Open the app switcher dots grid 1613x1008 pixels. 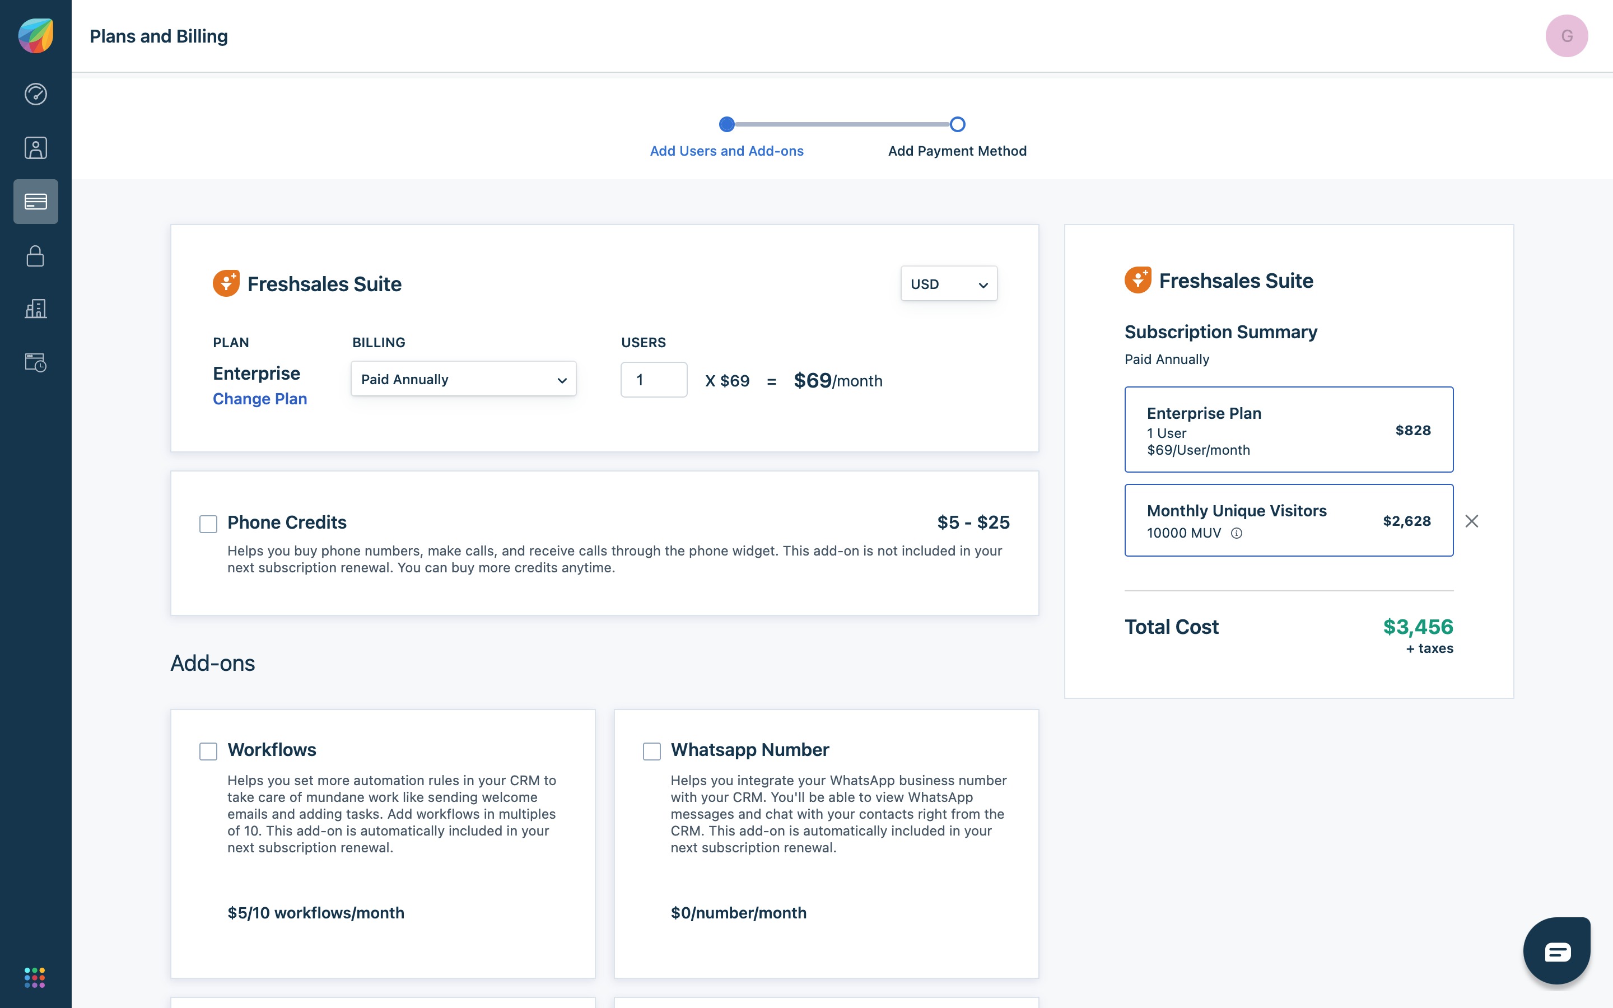35,977
